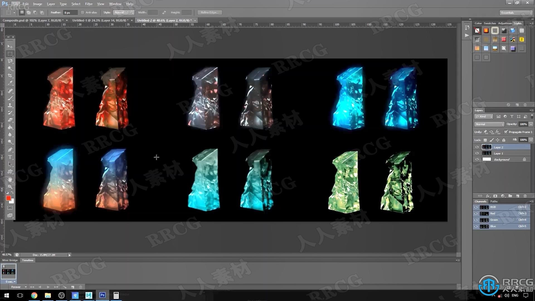Toggle visibility of Background layer
This screenshot has height=301, width=535.
pyautogui.click(x=477, y=159)
